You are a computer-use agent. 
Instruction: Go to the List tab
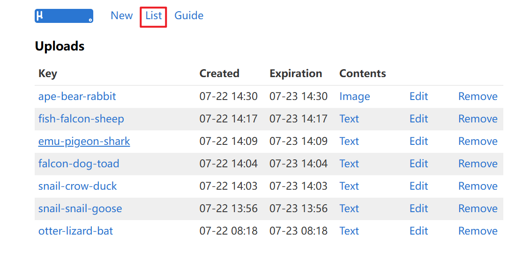[153, 15]
